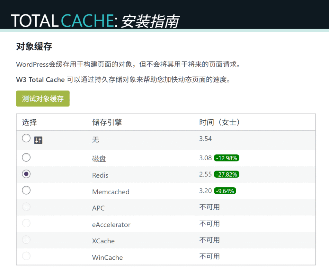Click the green -12.98% badge

227,158
